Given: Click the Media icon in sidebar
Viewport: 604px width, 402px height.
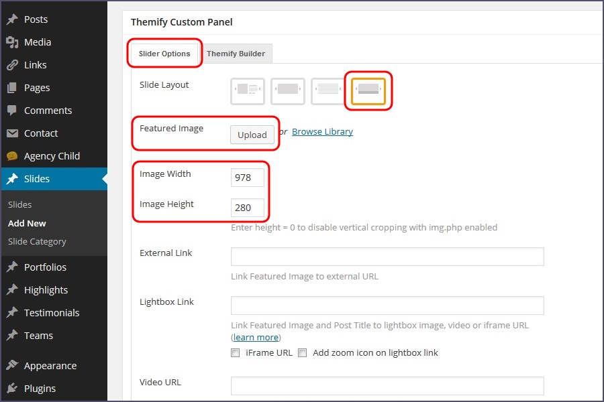Looking at the screenshot, I should click(x=12, y=42).
